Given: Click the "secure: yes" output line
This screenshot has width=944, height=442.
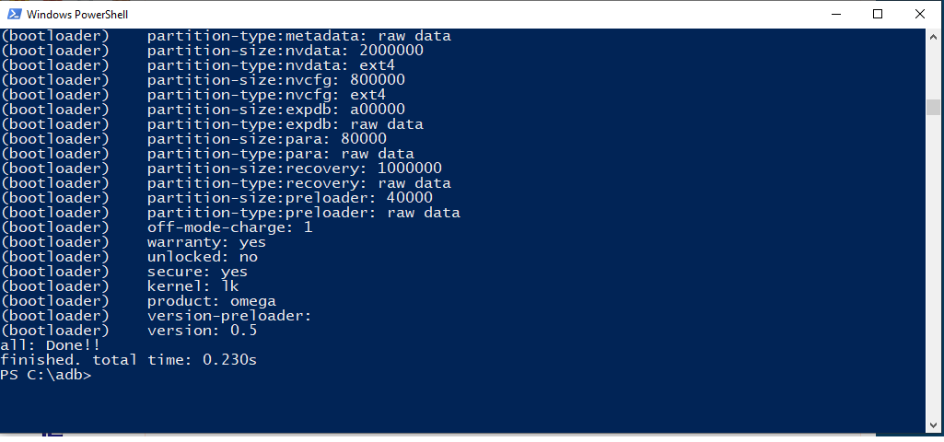Looking at the screenshot, I should point(197,272).
